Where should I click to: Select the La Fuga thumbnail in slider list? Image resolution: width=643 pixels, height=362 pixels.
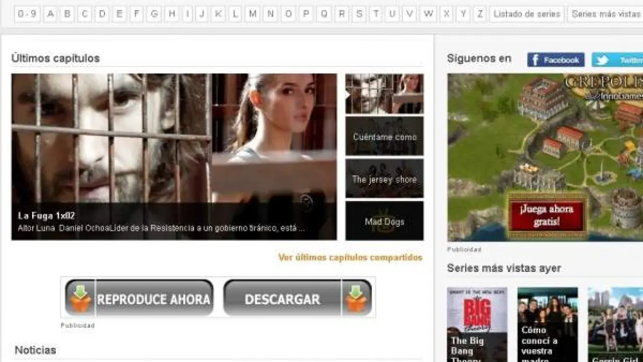(x=384, y=94)
